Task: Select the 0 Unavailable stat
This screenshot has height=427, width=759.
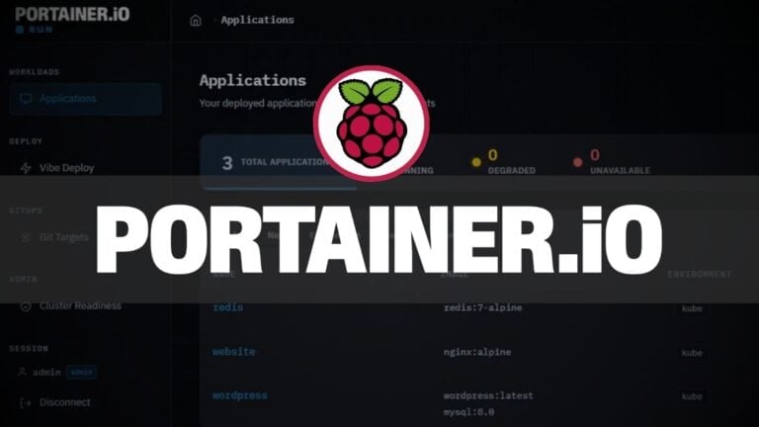Action: [x=612, y=162]
